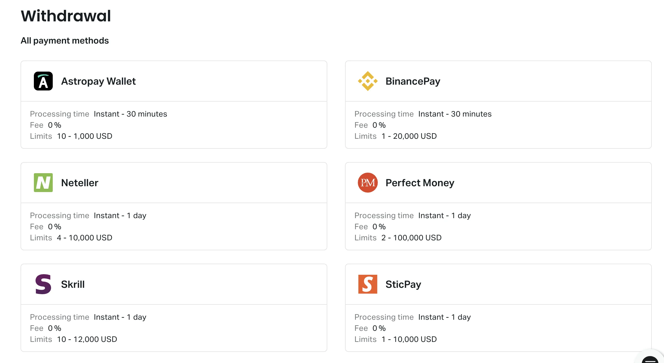Open the Neteller withdrawal method
Image resolution: width=664 pixels, height=363 pixels.
coord(80,183)
